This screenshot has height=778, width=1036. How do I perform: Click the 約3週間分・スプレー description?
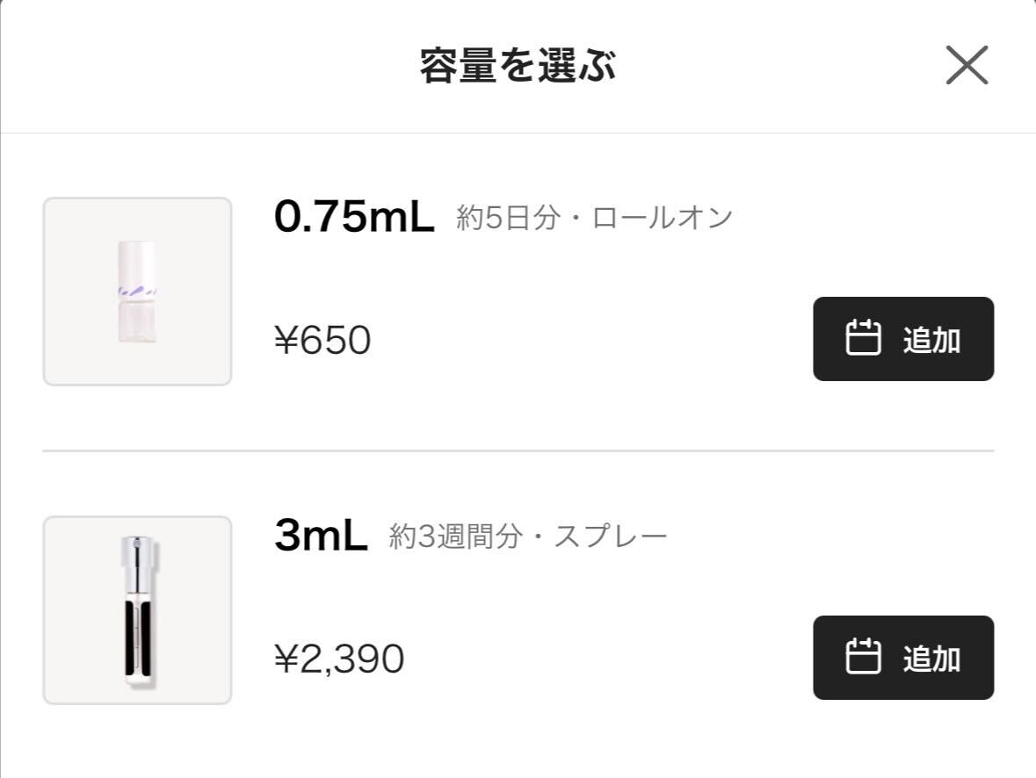coord(528,537)
